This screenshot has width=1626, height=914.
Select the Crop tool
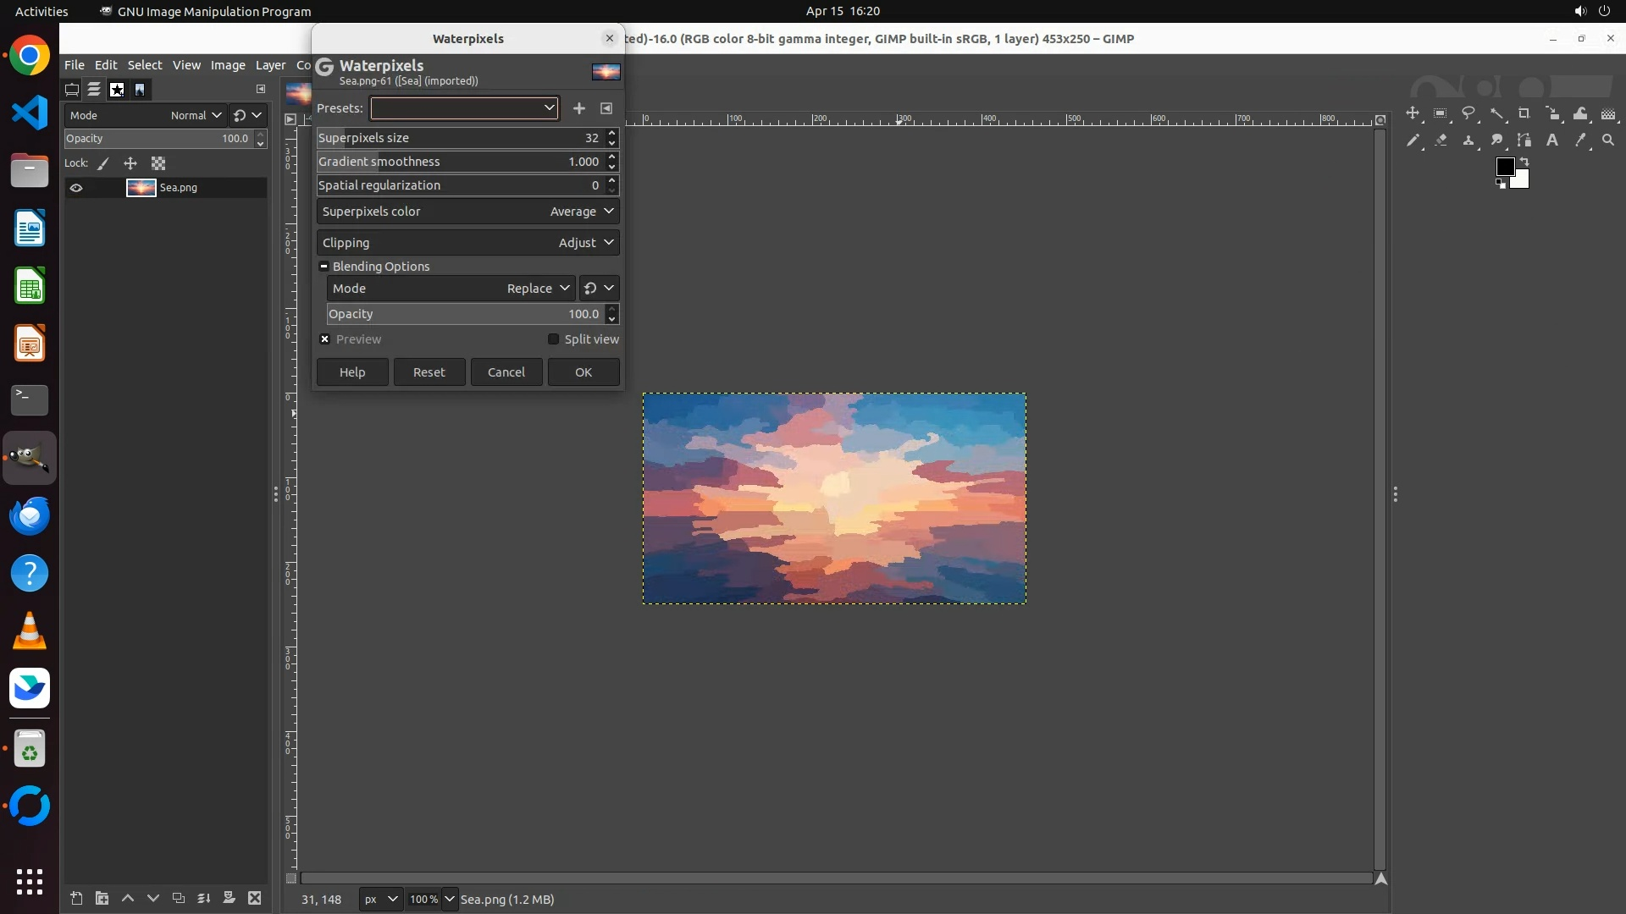pos(1524,113)
